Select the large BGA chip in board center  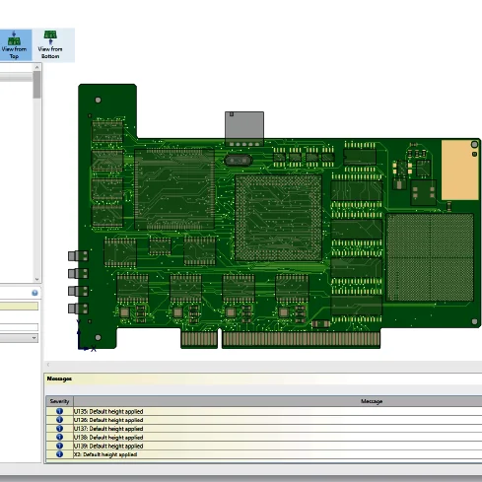click(279, 218)
